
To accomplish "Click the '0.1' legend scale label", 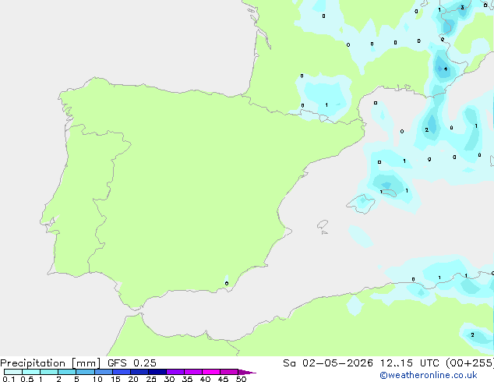I will [9, 379].
